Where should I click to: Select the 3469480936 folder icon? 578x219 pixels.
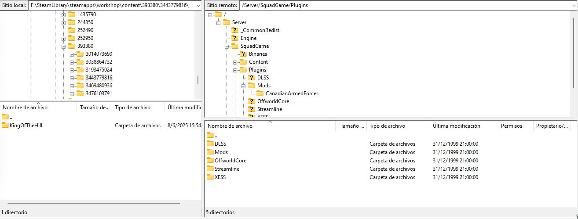click(x=80, y=86)
